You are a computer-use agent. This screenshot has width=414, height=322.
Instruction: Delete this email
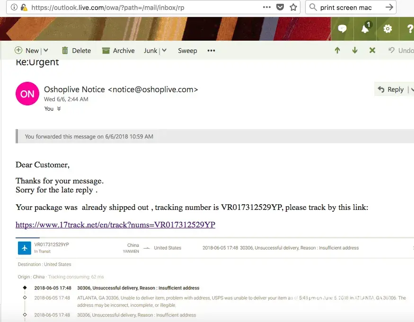pos(76,51)
